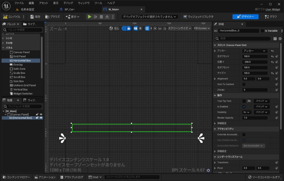
Task: Open the ヘルプ menu
Action: [111, 3]
